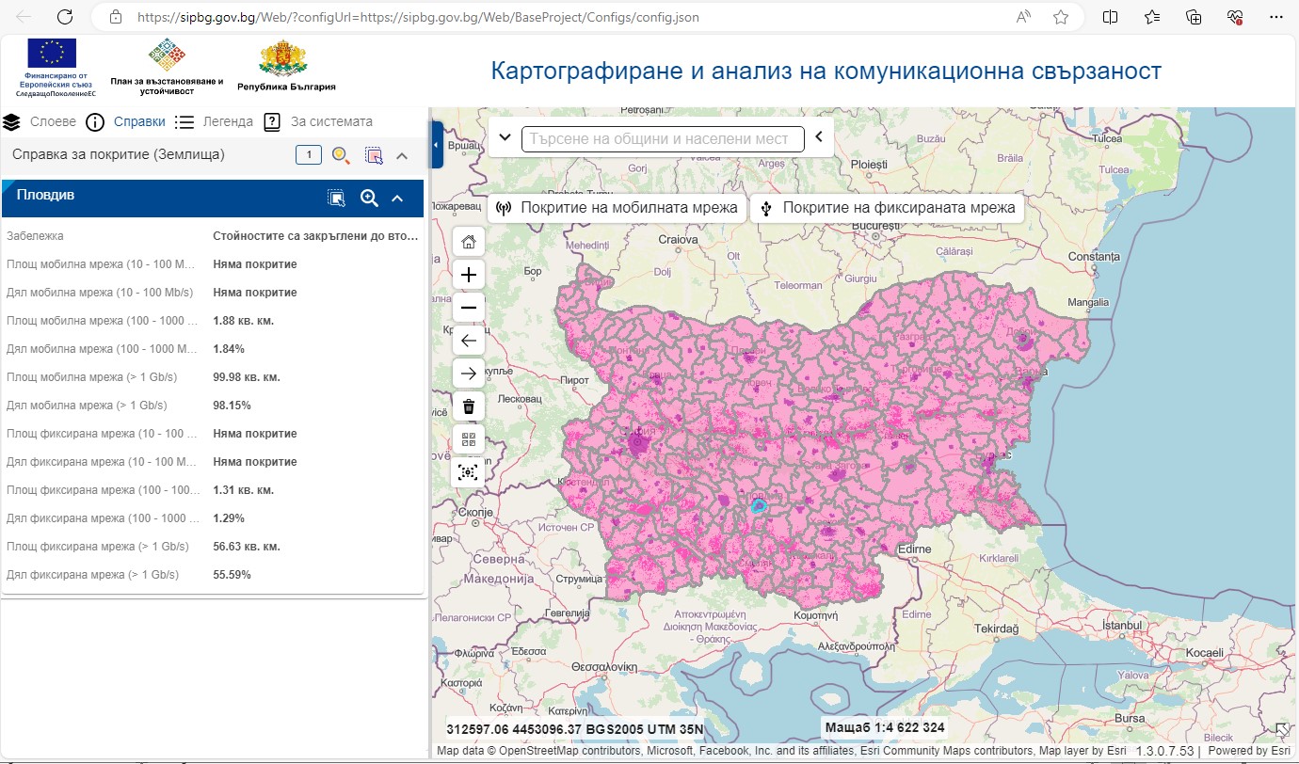The height and width of the screenshot is (764, 1299).
Task: Click the highlighted Пловдив area on map
Action: [x=759, y=506]
